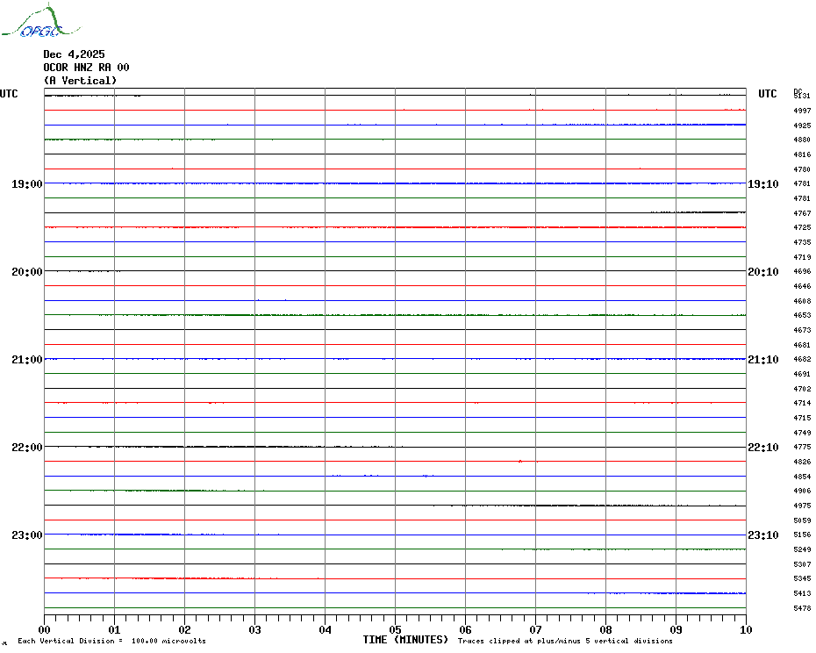Click the 00 minute tick label
Viewport: 816px width, 653px height.
45,629
